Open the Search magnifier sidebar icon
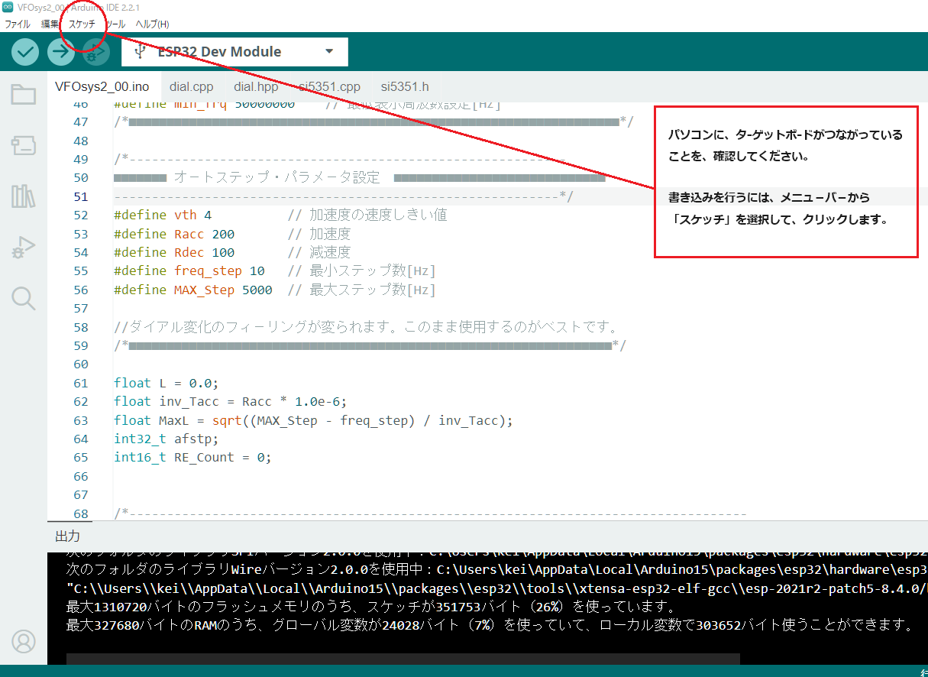The height and width of the screenshot is (677, 928). [24, 298]
